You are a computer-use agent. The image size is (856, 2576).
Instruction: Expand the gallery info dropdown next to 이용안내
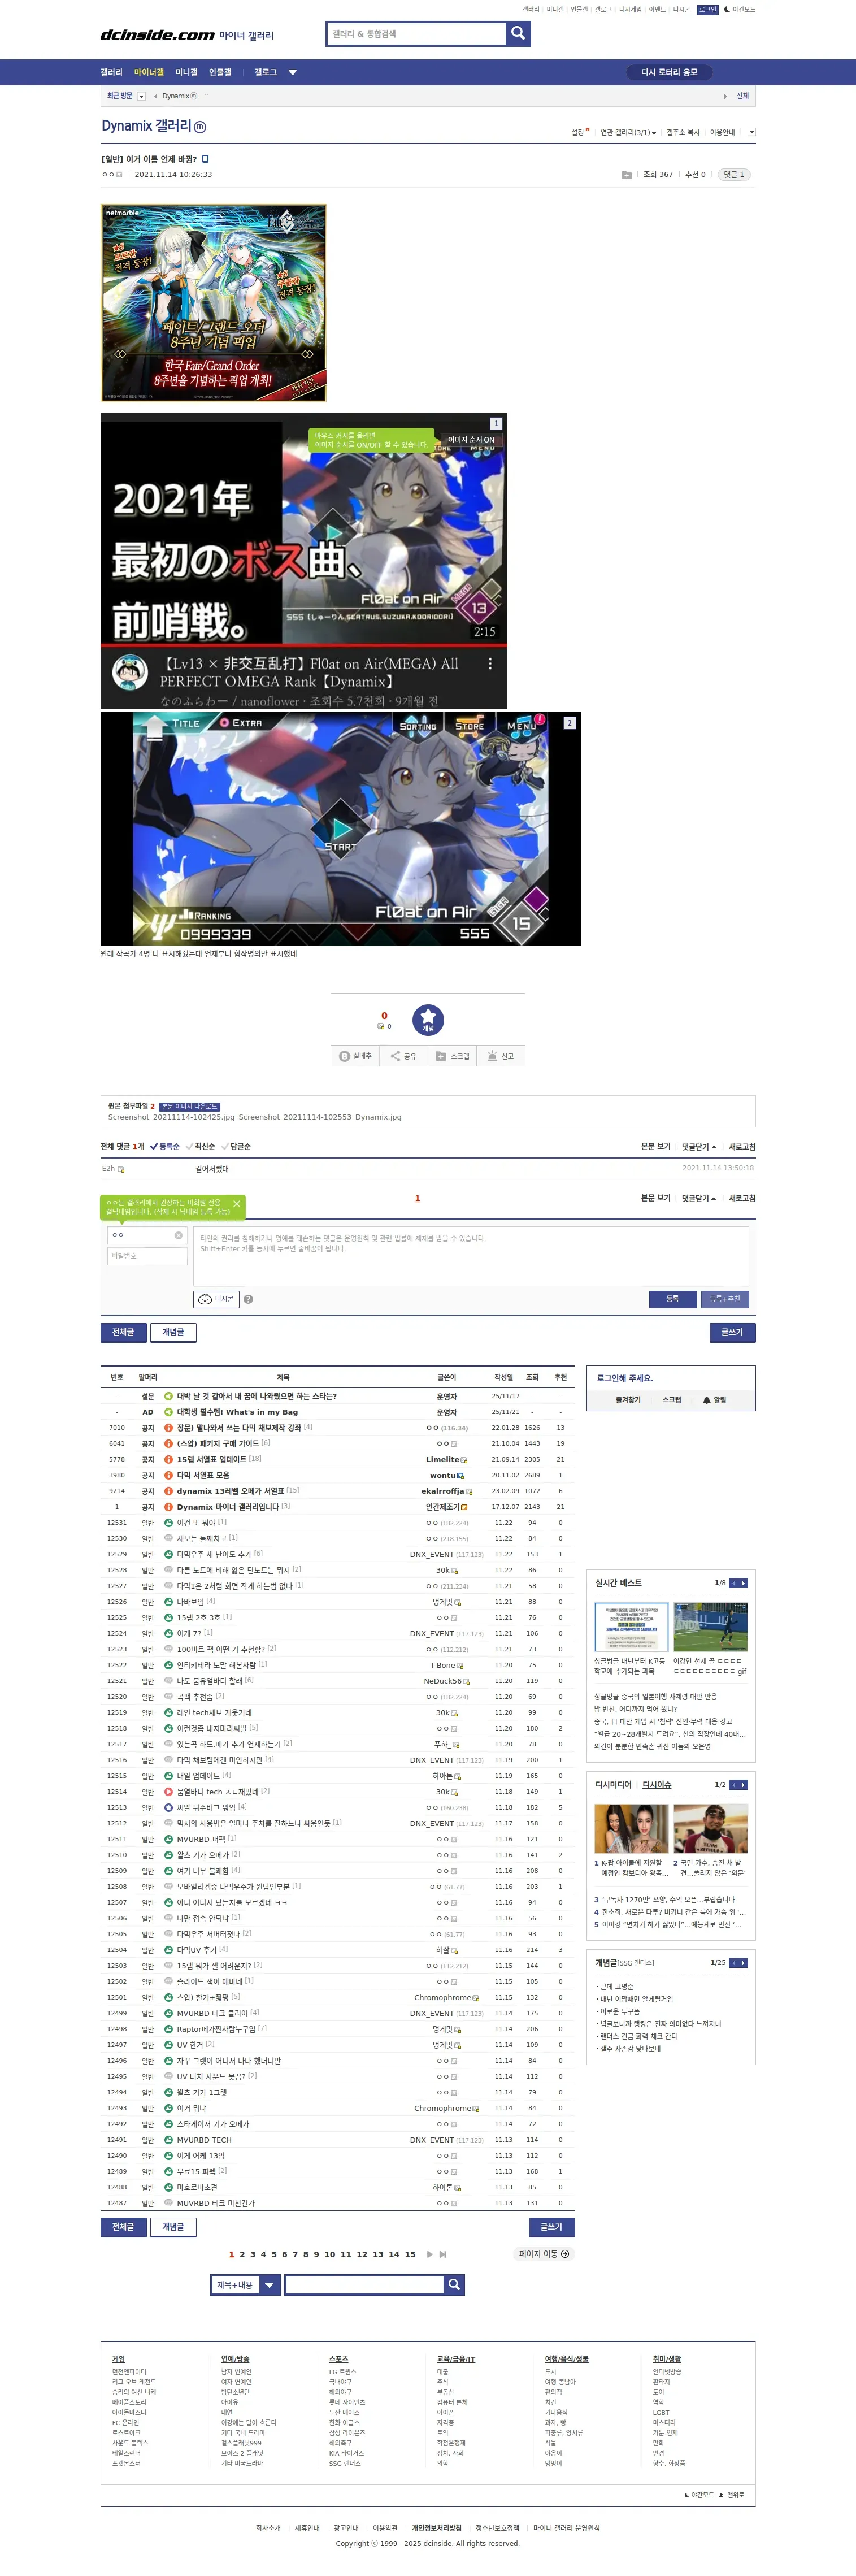click(751, 132)
